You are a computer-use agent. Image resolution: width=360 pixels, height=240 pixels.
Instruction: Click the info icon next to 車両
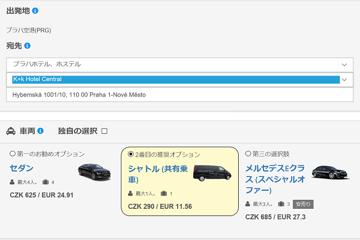(x=40, y=131)
